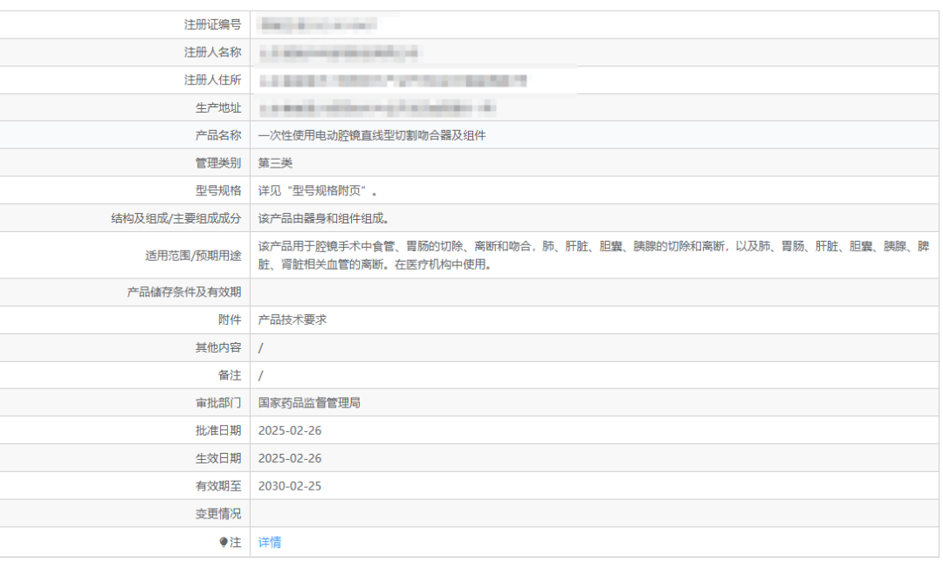Select the intended use paragraph starting 该产品用于腔镜手术
Image resolution: width=943 pixels, height=562 pixels.
[x=594, y=256]
